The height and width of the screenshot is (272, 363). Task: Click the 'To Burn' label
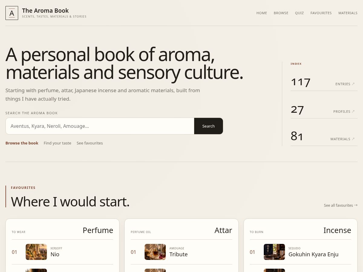(x=257, y=232)
